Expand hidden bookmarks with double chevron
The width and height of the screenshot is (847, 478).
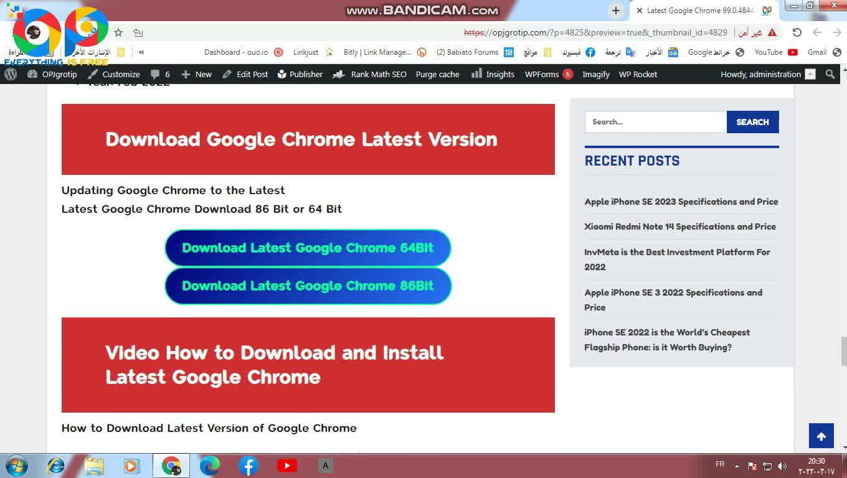(x=141, y=52)
